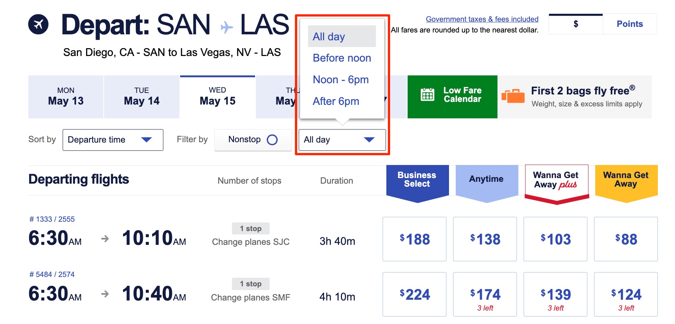
Task: Open the Departure time sort dropdown
Action: pyautogui.click(x=113, y=140)
